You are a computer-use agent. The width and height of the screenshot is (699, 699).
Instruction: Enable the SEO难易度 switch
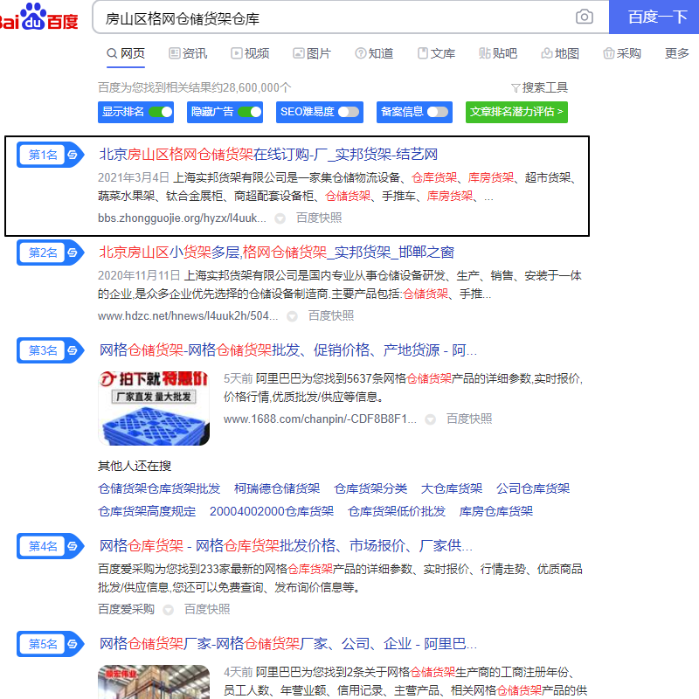(x=349, y=112)
